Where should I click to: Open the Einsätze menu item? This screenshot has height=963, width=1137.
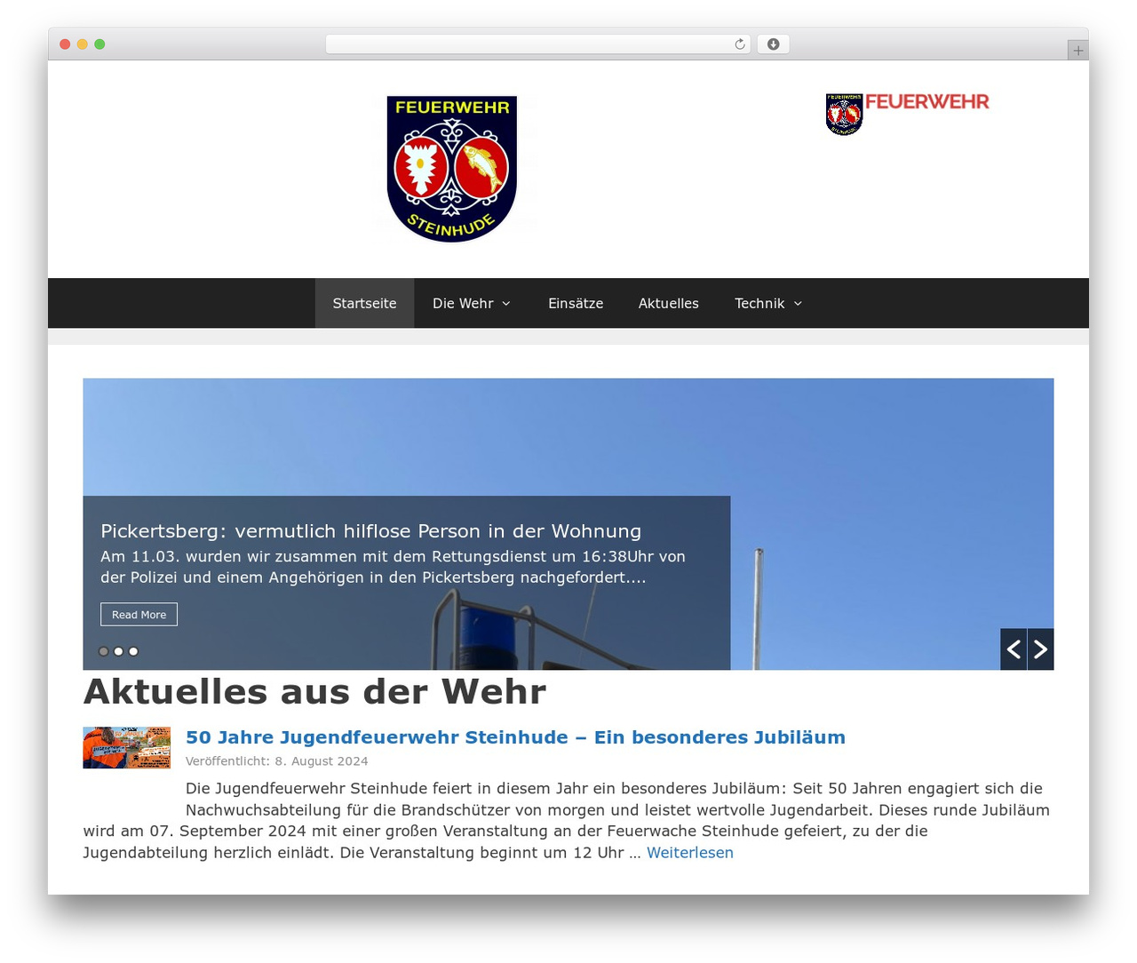pyautogui.click(x=576, y=303)
